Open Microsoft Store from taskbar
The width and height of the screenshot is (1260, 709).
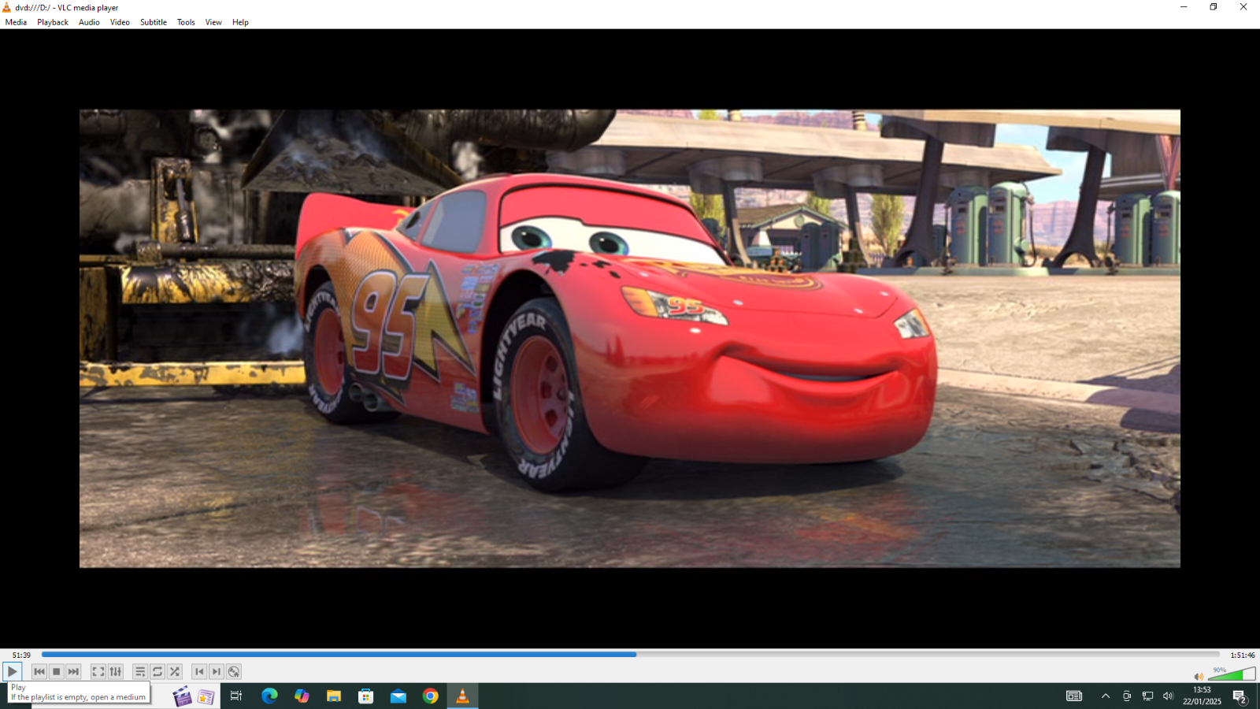pos(366,696)
